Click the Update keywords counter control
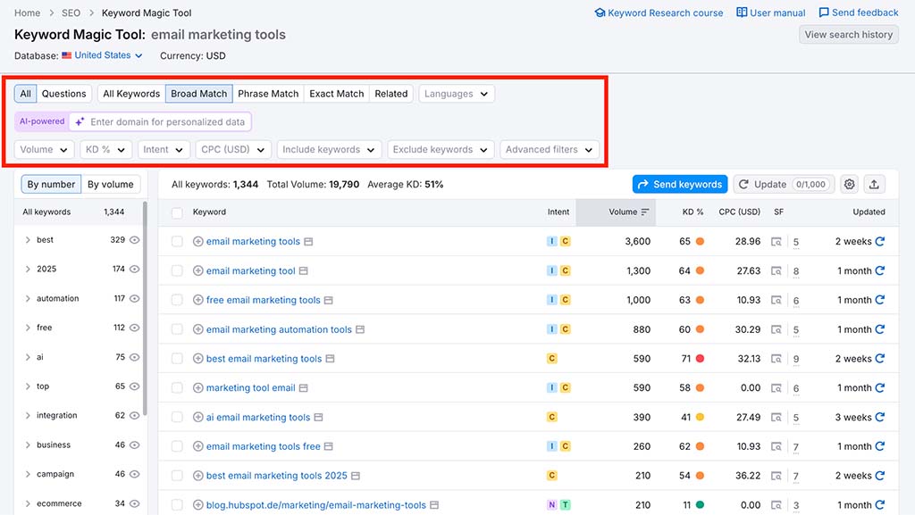The height and width of the screenshot is (515, 915). (784, 184)
